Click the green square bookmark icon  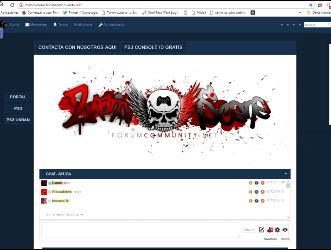click(x=253, y=12)
